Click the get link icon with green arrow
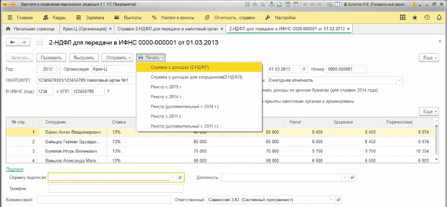Image resolution: width=447 pixels, height=207 pixels. pyautogui.click(x=272, y=4)
